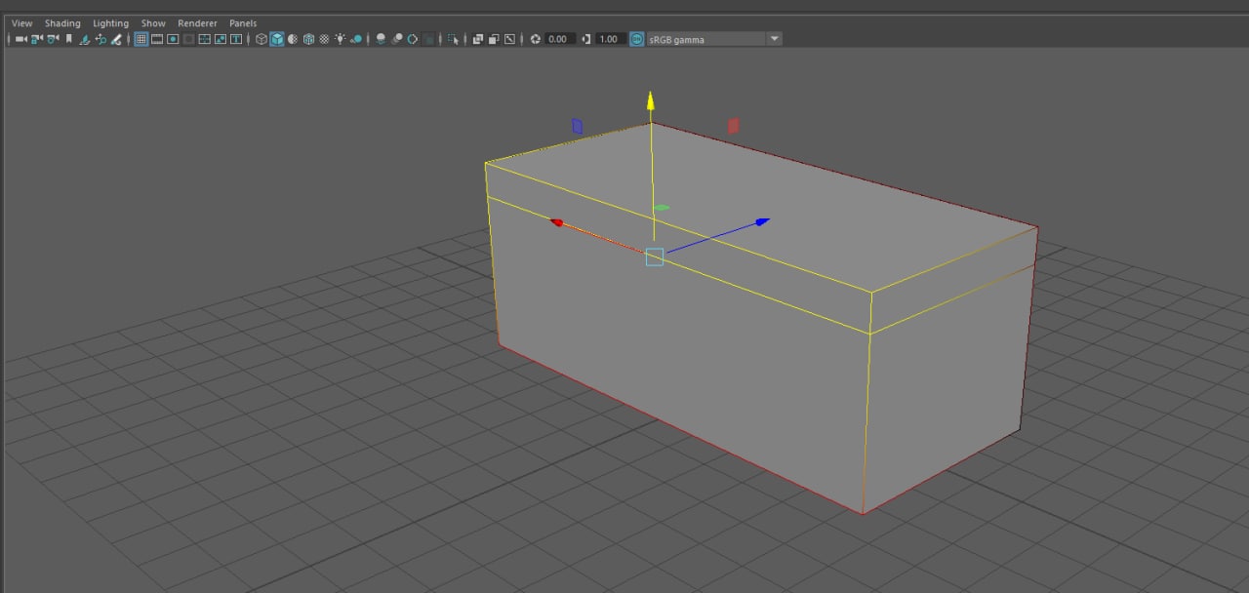Click the Isolate Select icon
This screenshot has width=1249, height=593.
(453, 39)
